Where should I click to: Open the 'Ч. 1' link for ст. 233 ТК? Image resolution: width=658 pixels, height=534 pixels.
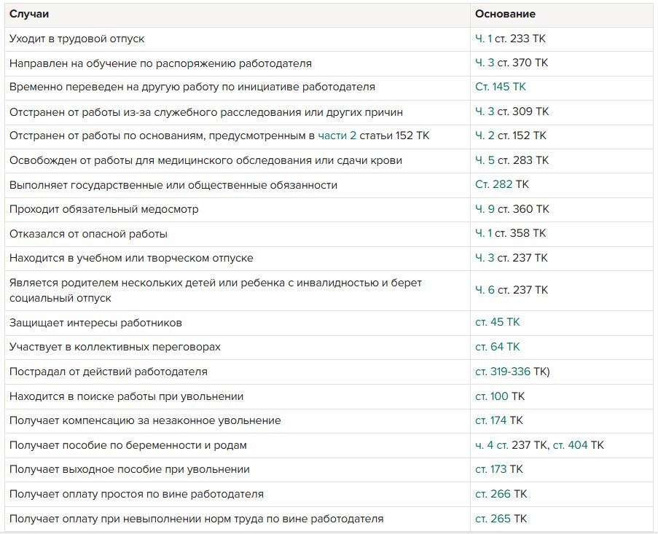pyautogui.click(x=483, y=39)
